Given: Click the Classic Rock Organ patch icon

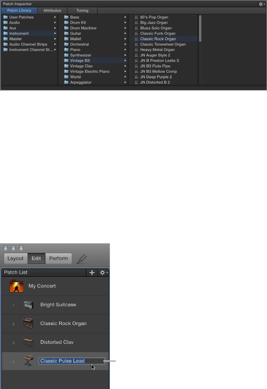Looking at the screenshot, I should pyautogui.click(x=28, y=323).
